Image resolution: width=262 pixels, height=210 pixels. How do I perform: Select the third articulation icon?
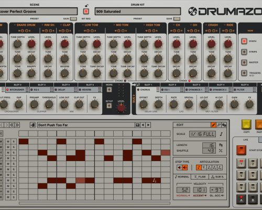(209, 167)
